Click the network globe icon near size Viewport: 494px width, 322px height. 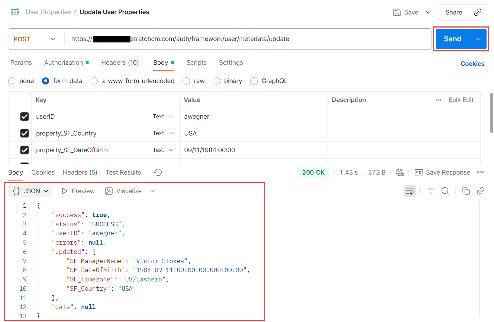tap(400, 172)
